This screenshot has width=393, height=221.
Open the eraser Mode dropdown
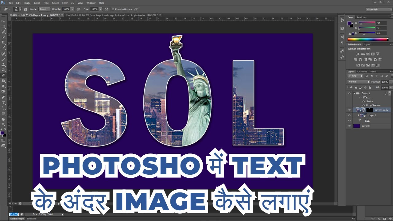click(x=45, y=9)
